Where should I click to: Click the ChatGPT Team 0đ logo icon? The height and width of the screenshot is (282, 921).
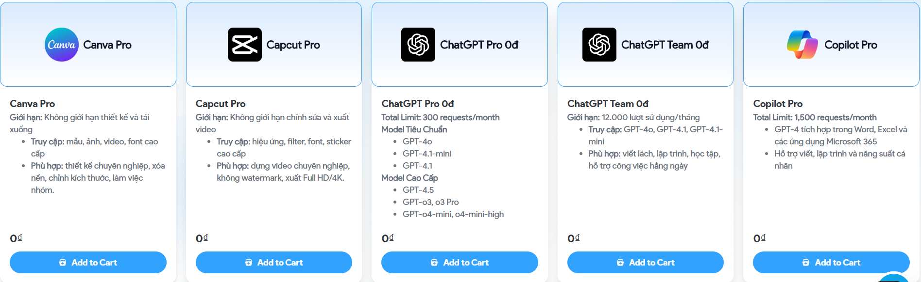pyautogui.click(x=599, y=45)
